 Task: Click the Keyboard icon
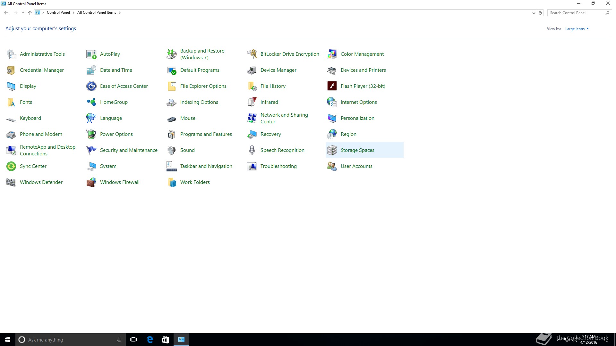click(11, 119)
